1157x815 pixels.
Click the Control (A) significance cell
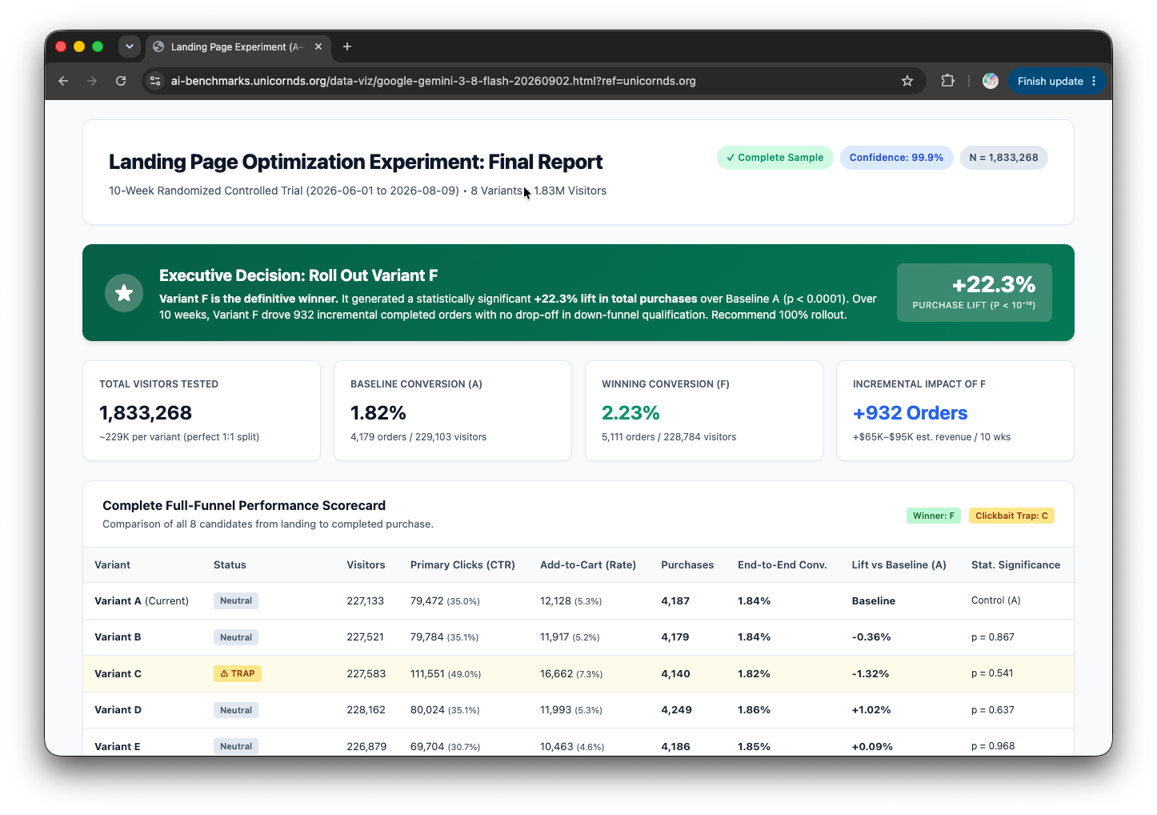995,600
